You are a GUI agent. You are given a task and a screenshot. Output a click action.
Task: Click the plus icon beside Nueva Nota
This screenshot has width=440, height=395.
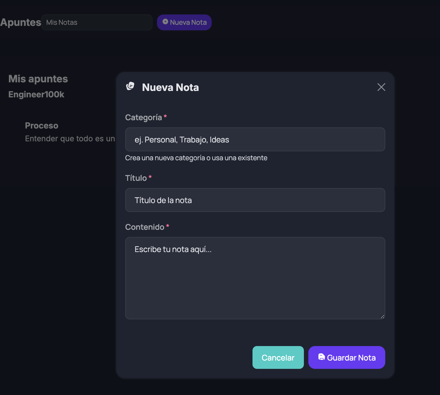coord(165,22)
